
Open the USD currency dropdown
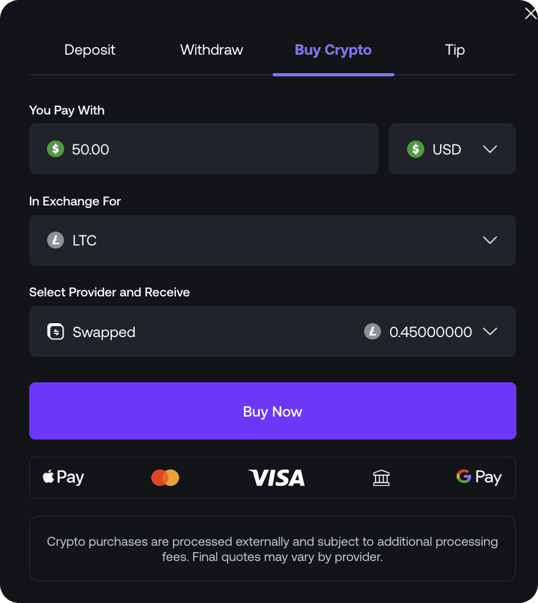(452, 149)
